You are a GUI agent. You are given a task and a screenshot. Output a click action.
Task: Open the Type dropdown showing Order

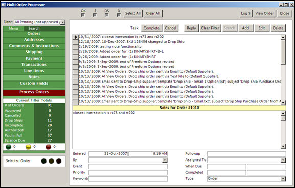coord(283,179)
